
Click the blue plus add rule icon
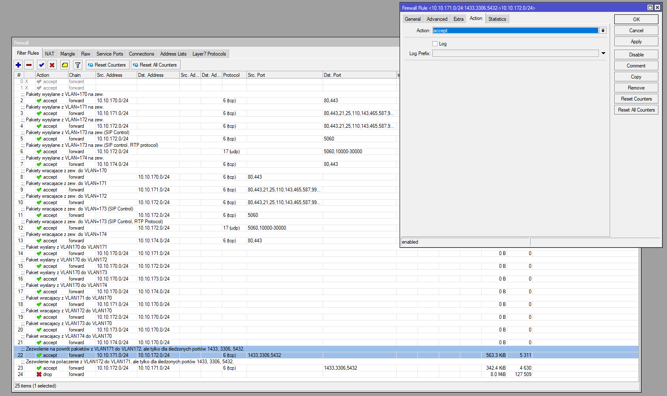(x=18, y=65)
